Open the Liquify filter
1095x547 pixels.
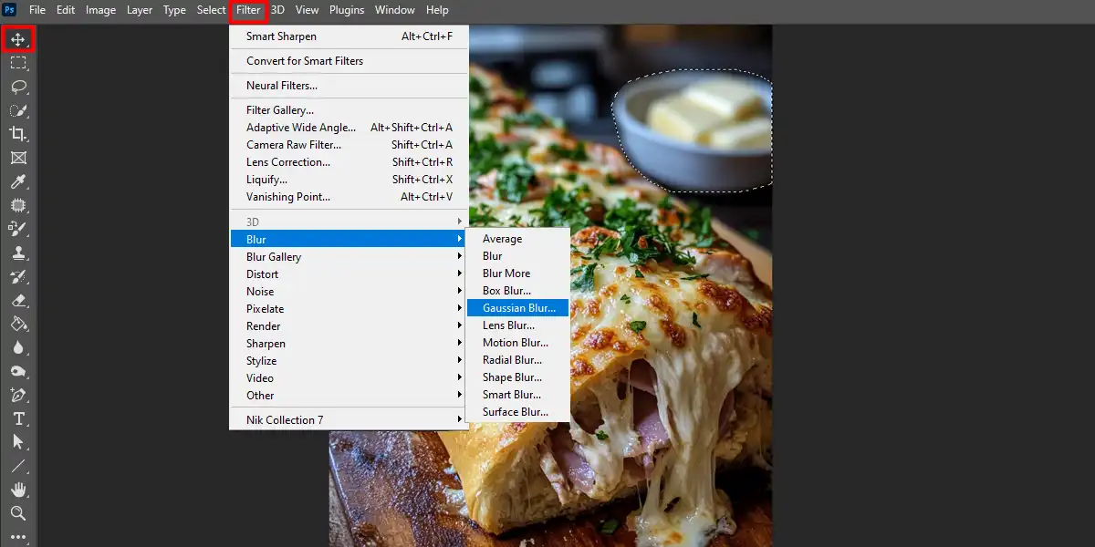349,180
